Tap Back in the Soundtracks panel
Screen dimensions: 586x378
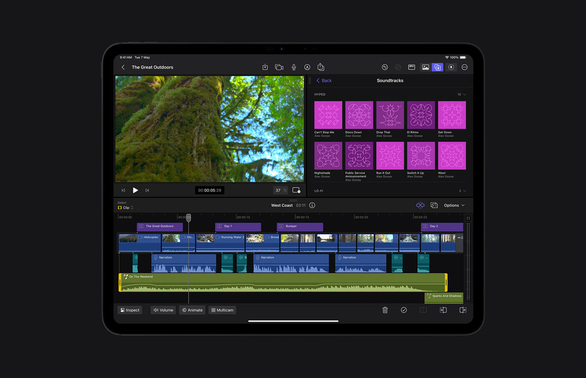[x=324, y=80]
